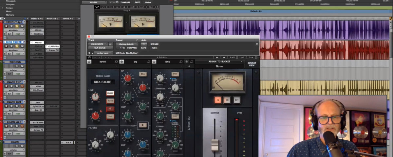
Task: Add an insert with the plus button
Action: click(x=189, y=66)
